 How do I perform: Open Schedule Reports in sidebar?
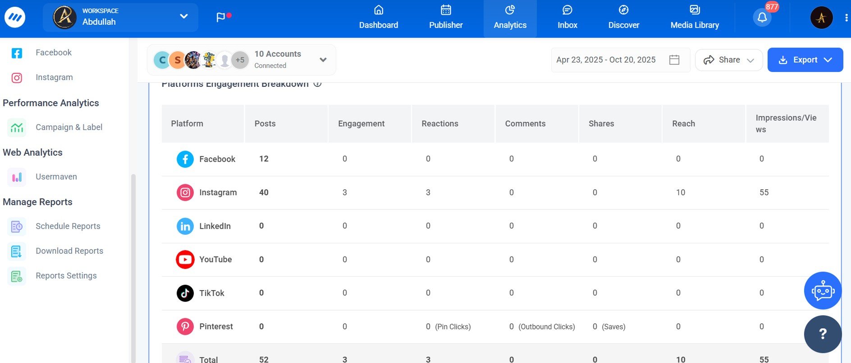click(68, 226)
